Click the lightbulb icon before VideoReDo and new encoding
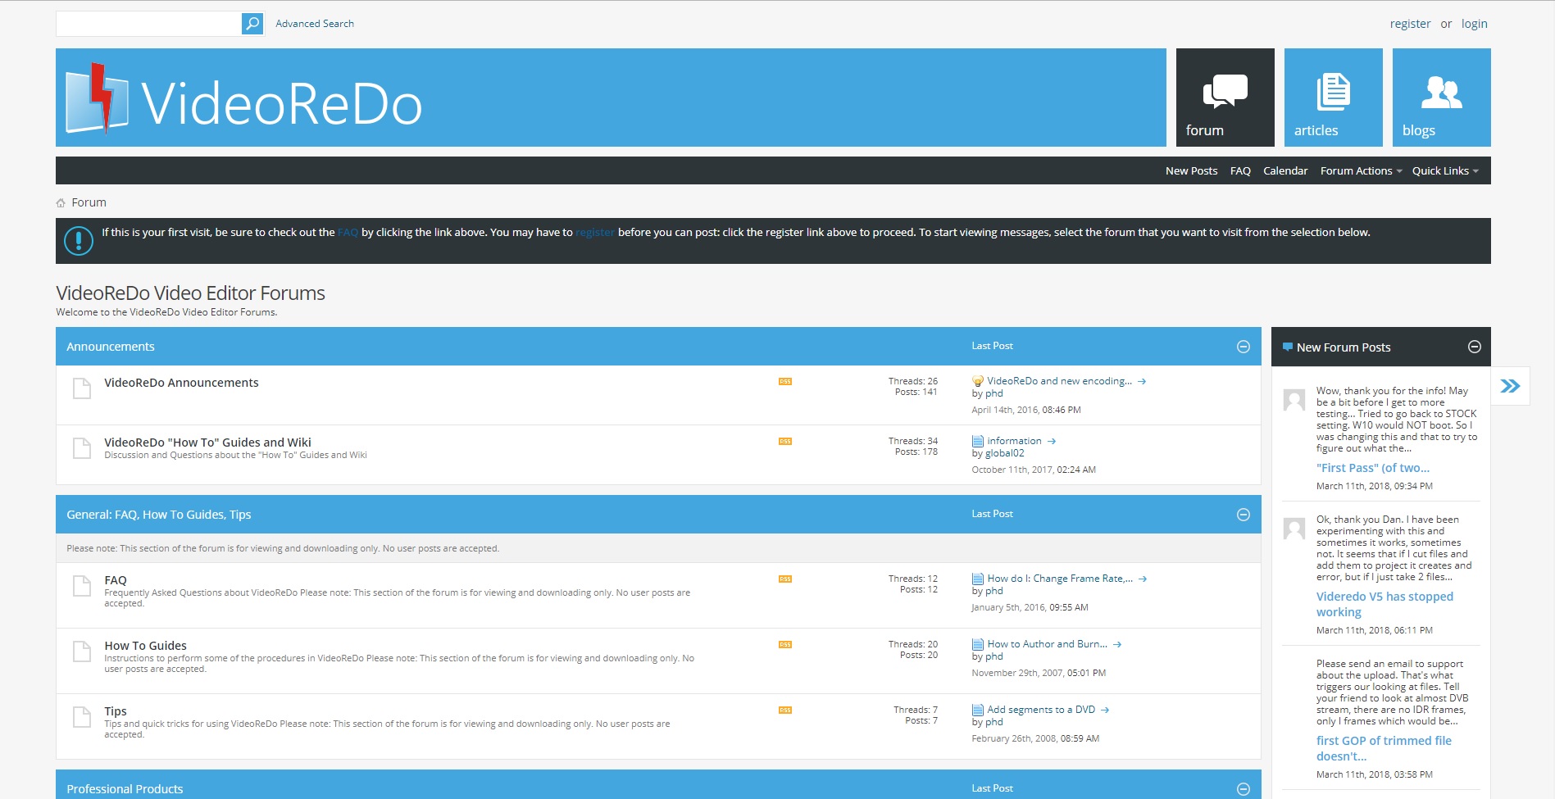Viewport: 1555px width, 799px height. click(x=977, y=381)
